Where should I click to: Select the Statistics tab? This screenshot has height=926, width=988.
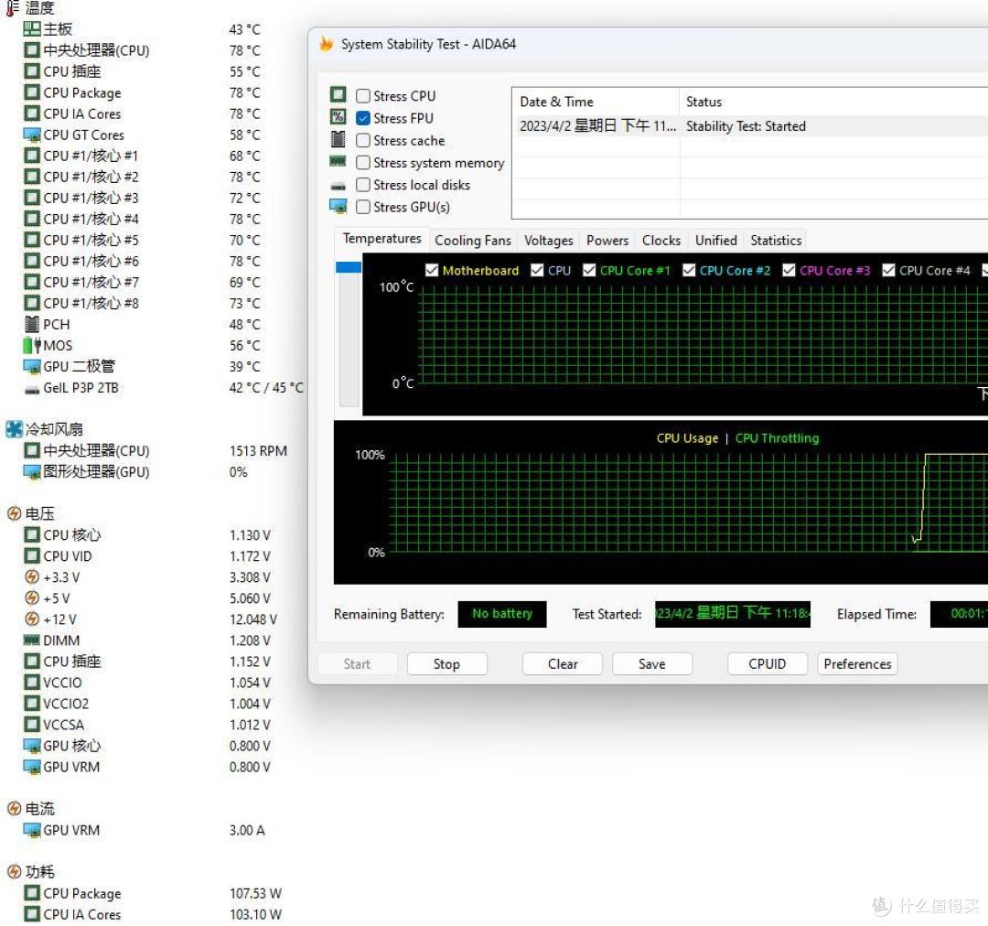coord(775,241)
